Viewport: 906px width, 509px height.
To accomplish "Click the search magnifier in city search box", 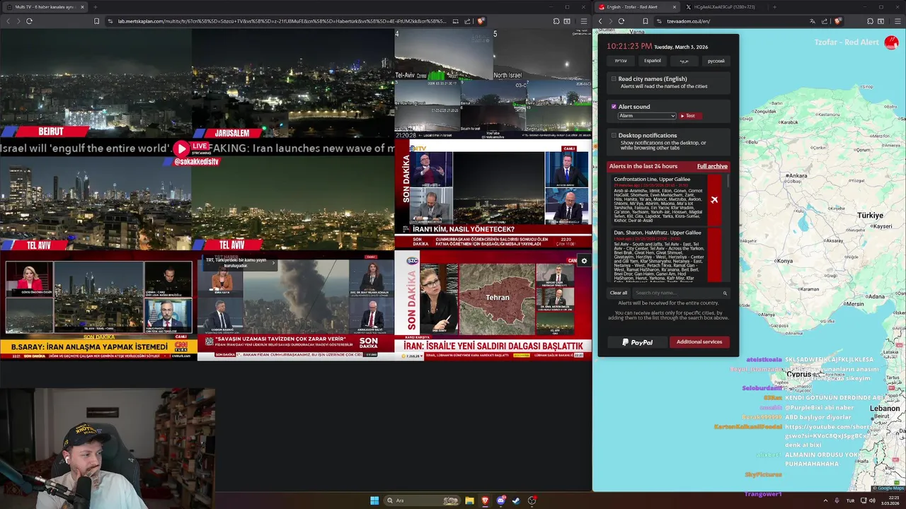I will pos(725,293).
